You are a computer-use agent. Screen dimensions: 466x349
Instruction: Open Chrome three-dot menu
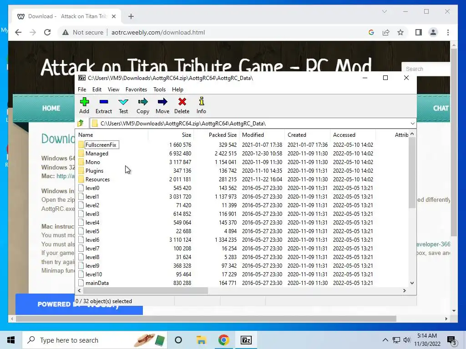[x=448, y=32]
